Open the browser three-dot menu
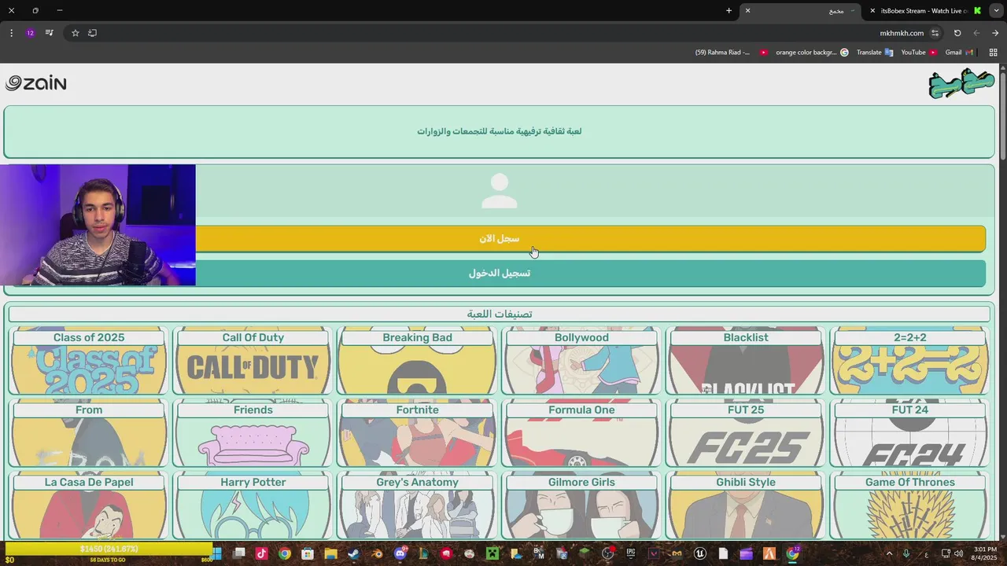 coord(11,33)
